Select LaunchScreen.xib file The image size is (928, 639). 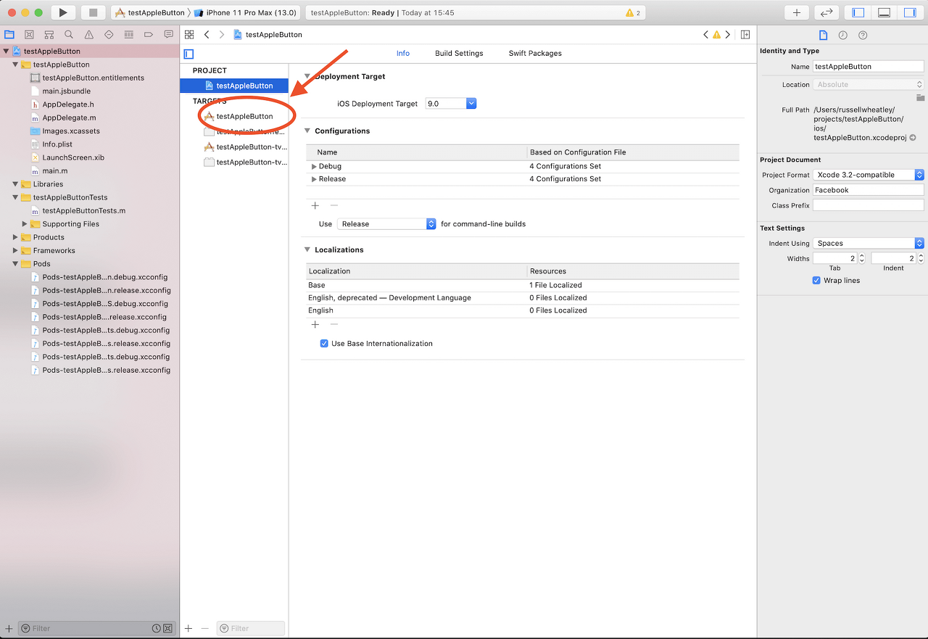pyautogui.click(x=73, y=157)
